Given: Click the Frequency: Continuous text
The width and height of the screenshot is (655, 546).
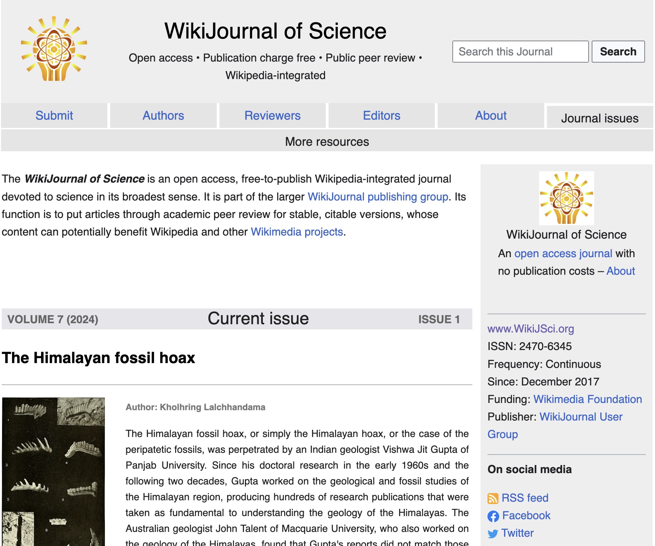Looking at the screenshot, I should 544,364.
